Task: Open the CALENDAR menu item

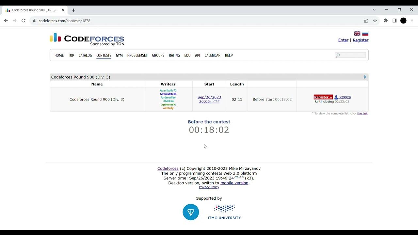Action: pos(213,55)
